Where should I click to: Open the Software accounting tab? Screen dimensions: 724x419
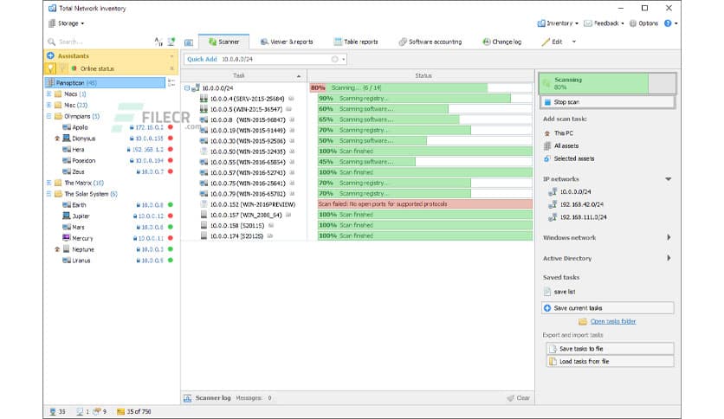[x=430, y=42]
